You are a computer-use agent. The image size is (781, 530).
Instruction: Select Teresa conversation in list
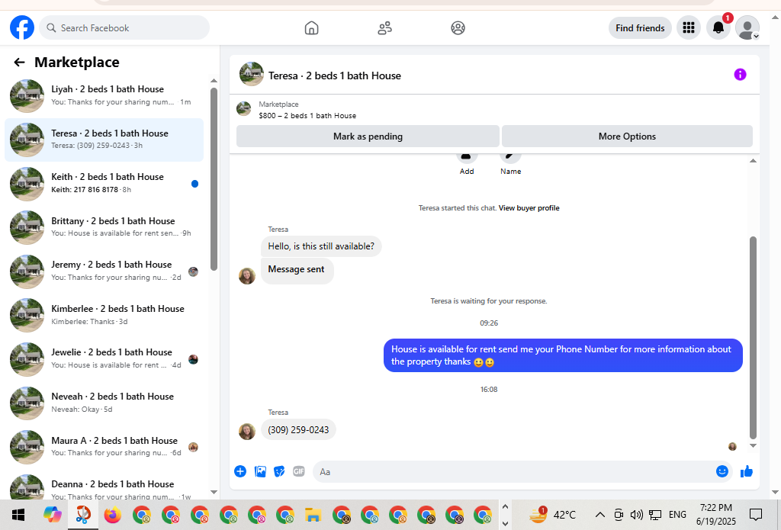104,140
